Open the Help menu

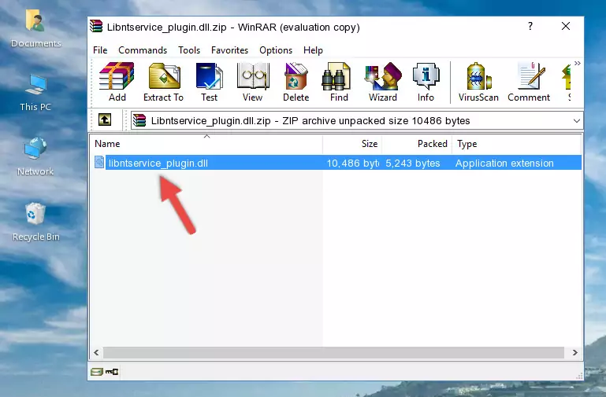(313, 50)
